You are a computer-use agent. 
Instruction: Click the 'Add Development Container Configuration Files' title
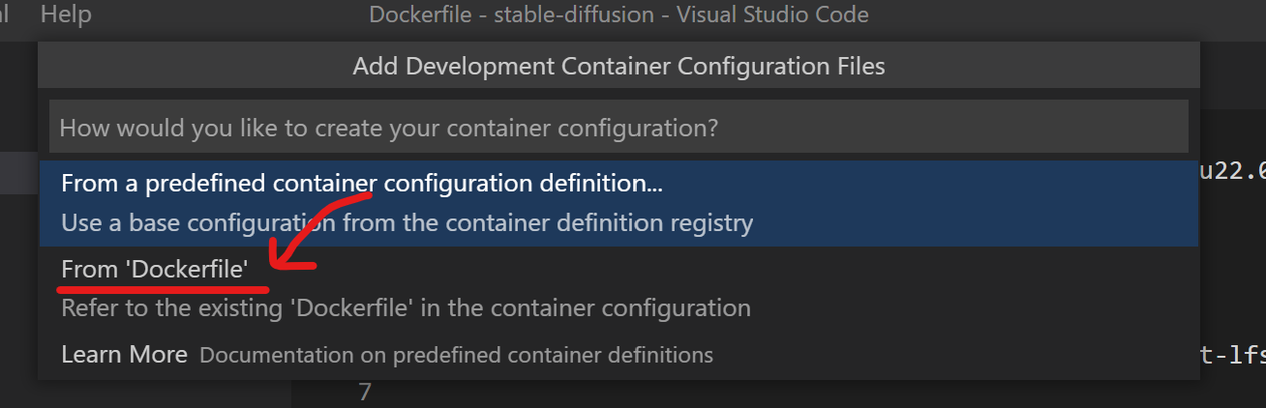click(x=618, y=67)
